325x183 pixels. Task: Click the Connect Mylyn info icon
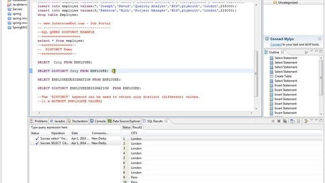tap(267, 39)
